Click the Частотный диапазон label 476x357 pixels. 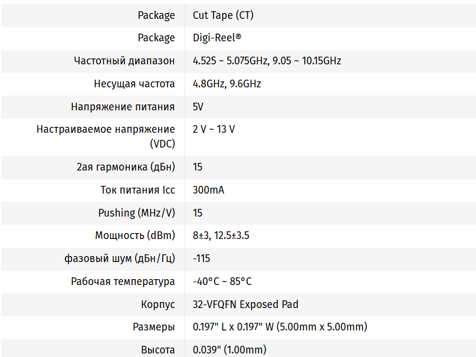[124, 61]
